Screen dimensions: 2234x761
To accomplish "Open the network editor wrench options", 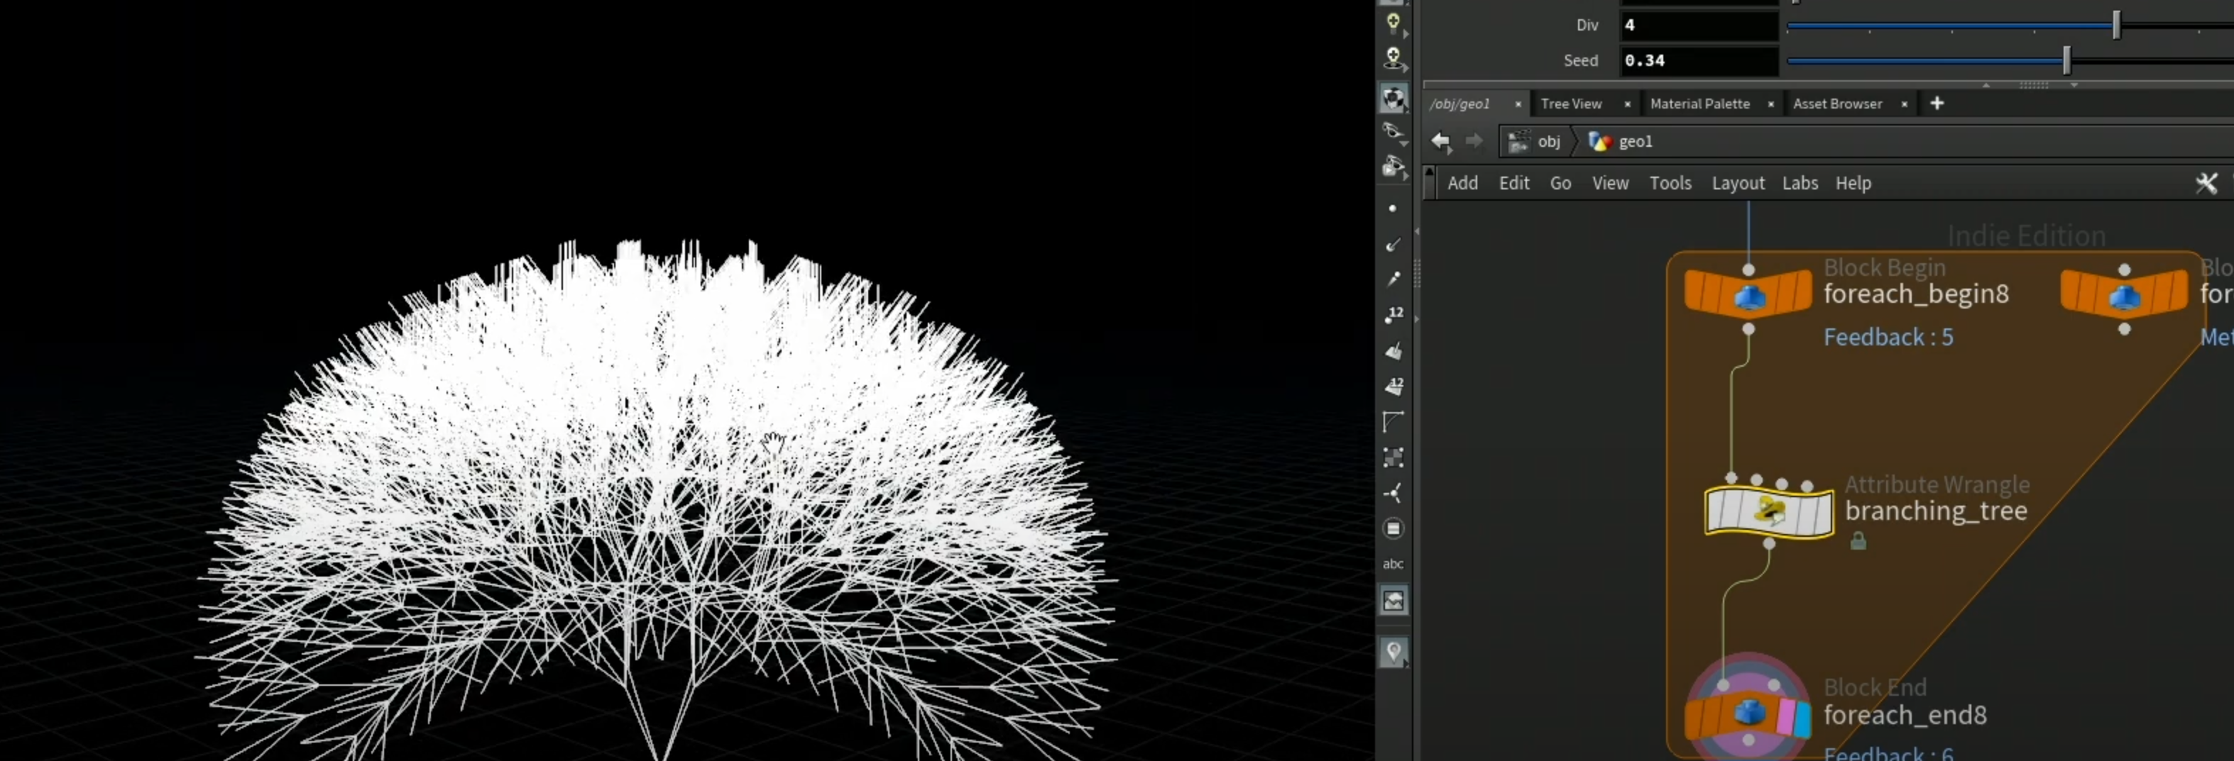I will point(2206,183).
